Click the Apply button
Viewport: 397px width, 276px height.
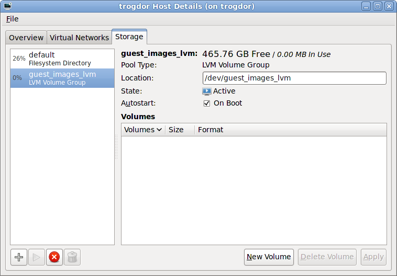(373, 257)
